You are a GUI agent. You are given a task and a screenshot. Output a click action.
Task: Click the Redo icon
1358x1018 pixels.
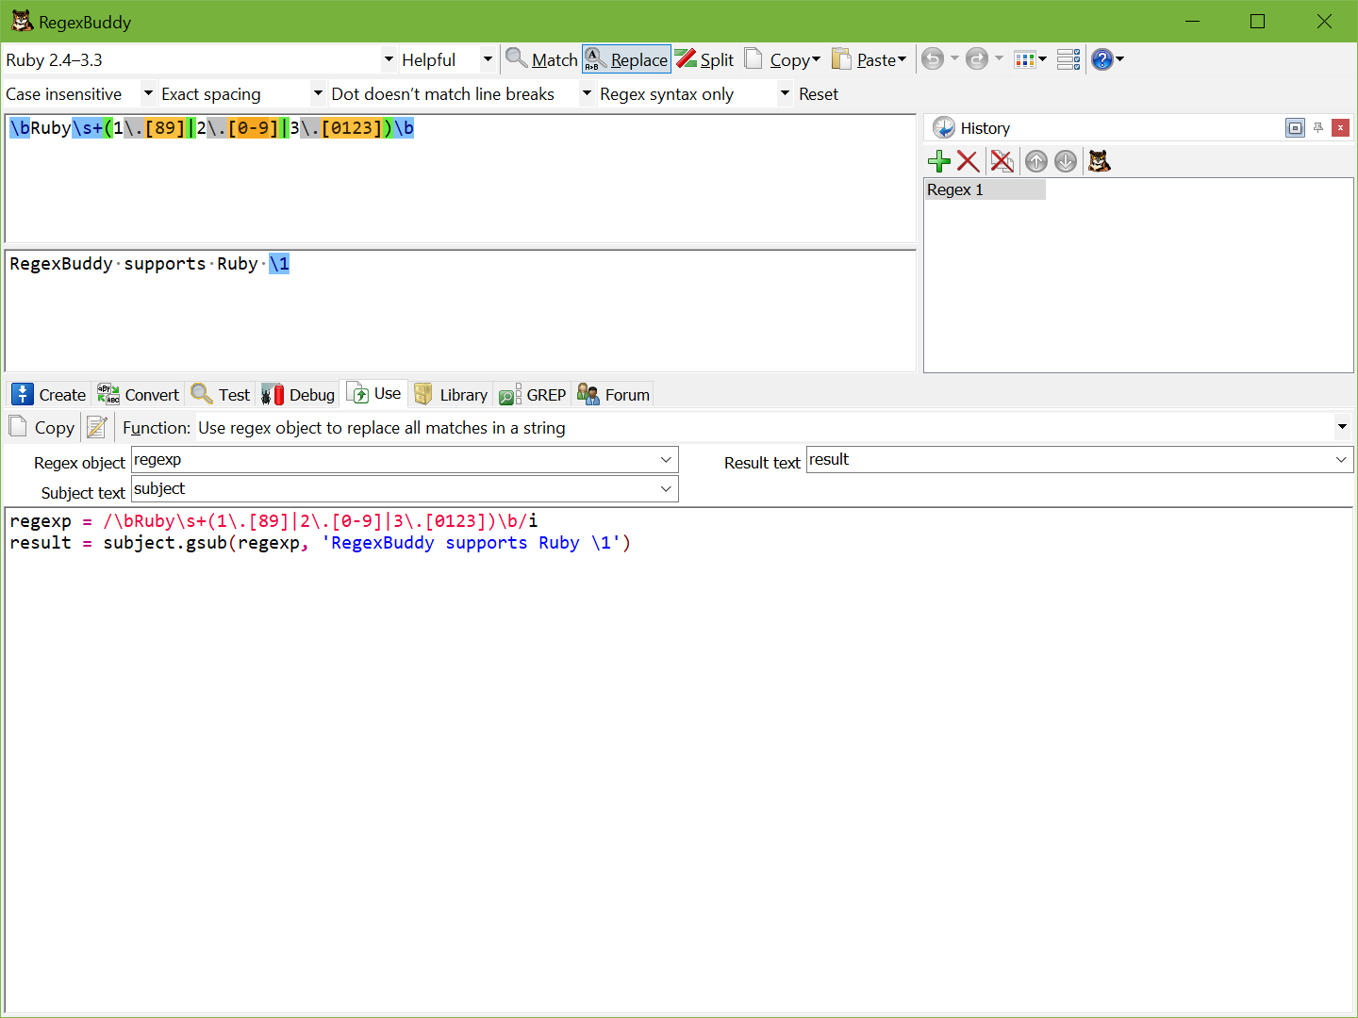[x=977, y=59]
